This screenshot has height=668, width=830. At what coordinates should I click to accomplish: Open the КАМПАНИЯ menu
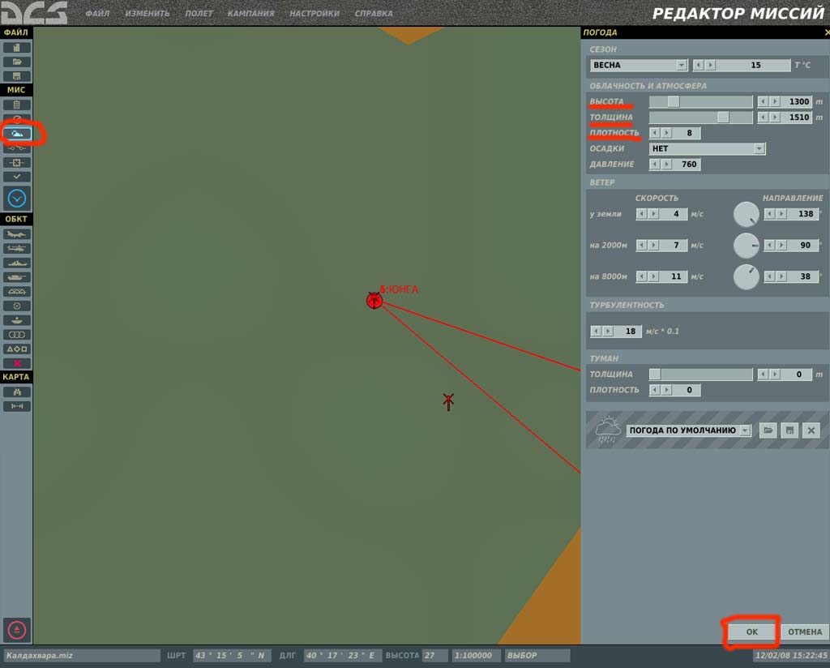[251, 13]
